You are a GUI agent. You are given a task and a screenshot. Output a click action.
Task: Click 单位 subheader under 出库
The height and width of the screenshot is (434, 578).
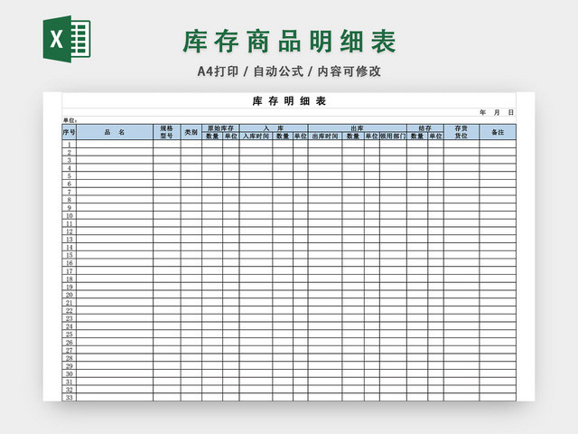click(372, 136)
